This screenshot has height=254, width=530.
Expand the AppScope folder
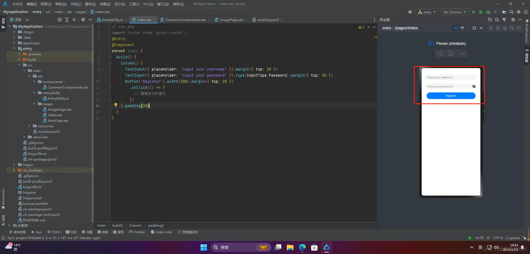point(14,43)
